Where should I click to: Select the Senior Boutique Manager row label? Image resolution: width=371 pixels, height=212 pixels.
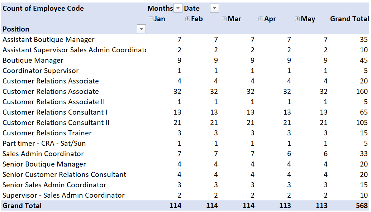(x=44, y=164)
